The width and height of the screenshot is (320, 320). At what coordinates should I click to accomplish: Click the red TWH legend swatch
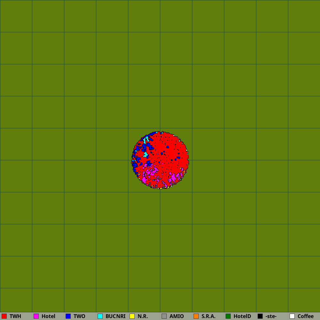pyautogui.click(x=4, y=316)
